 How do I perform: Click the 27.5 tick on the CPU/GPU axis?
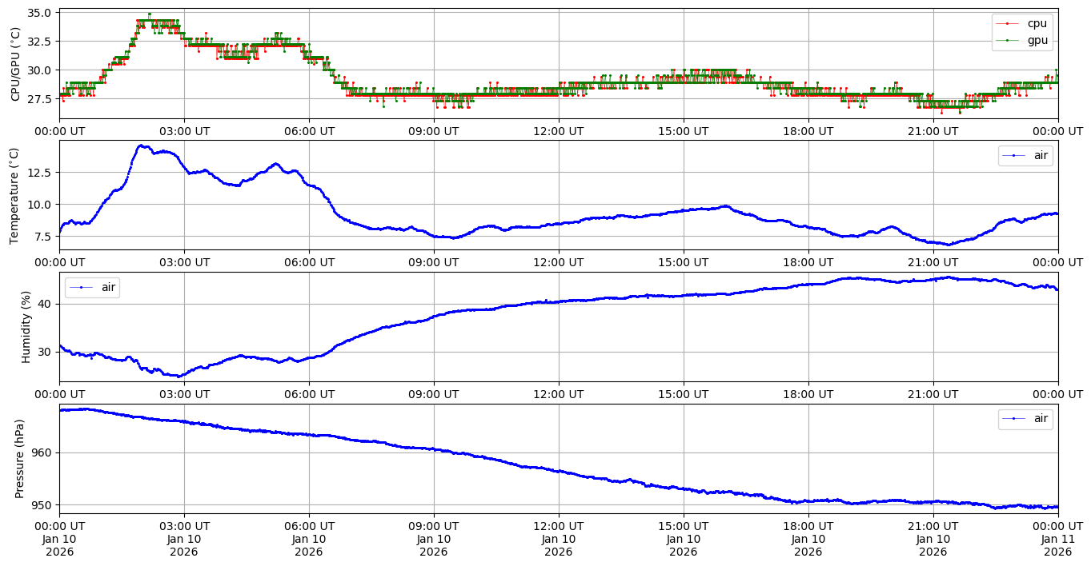pos(40,99)
